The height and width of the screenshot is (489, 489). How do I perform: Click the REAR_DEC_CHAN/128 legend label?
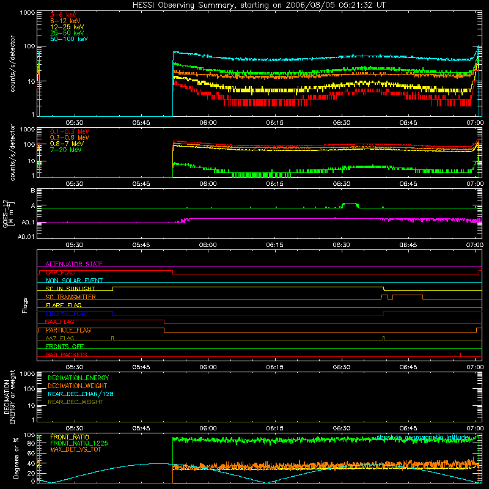tap(81, 394)
